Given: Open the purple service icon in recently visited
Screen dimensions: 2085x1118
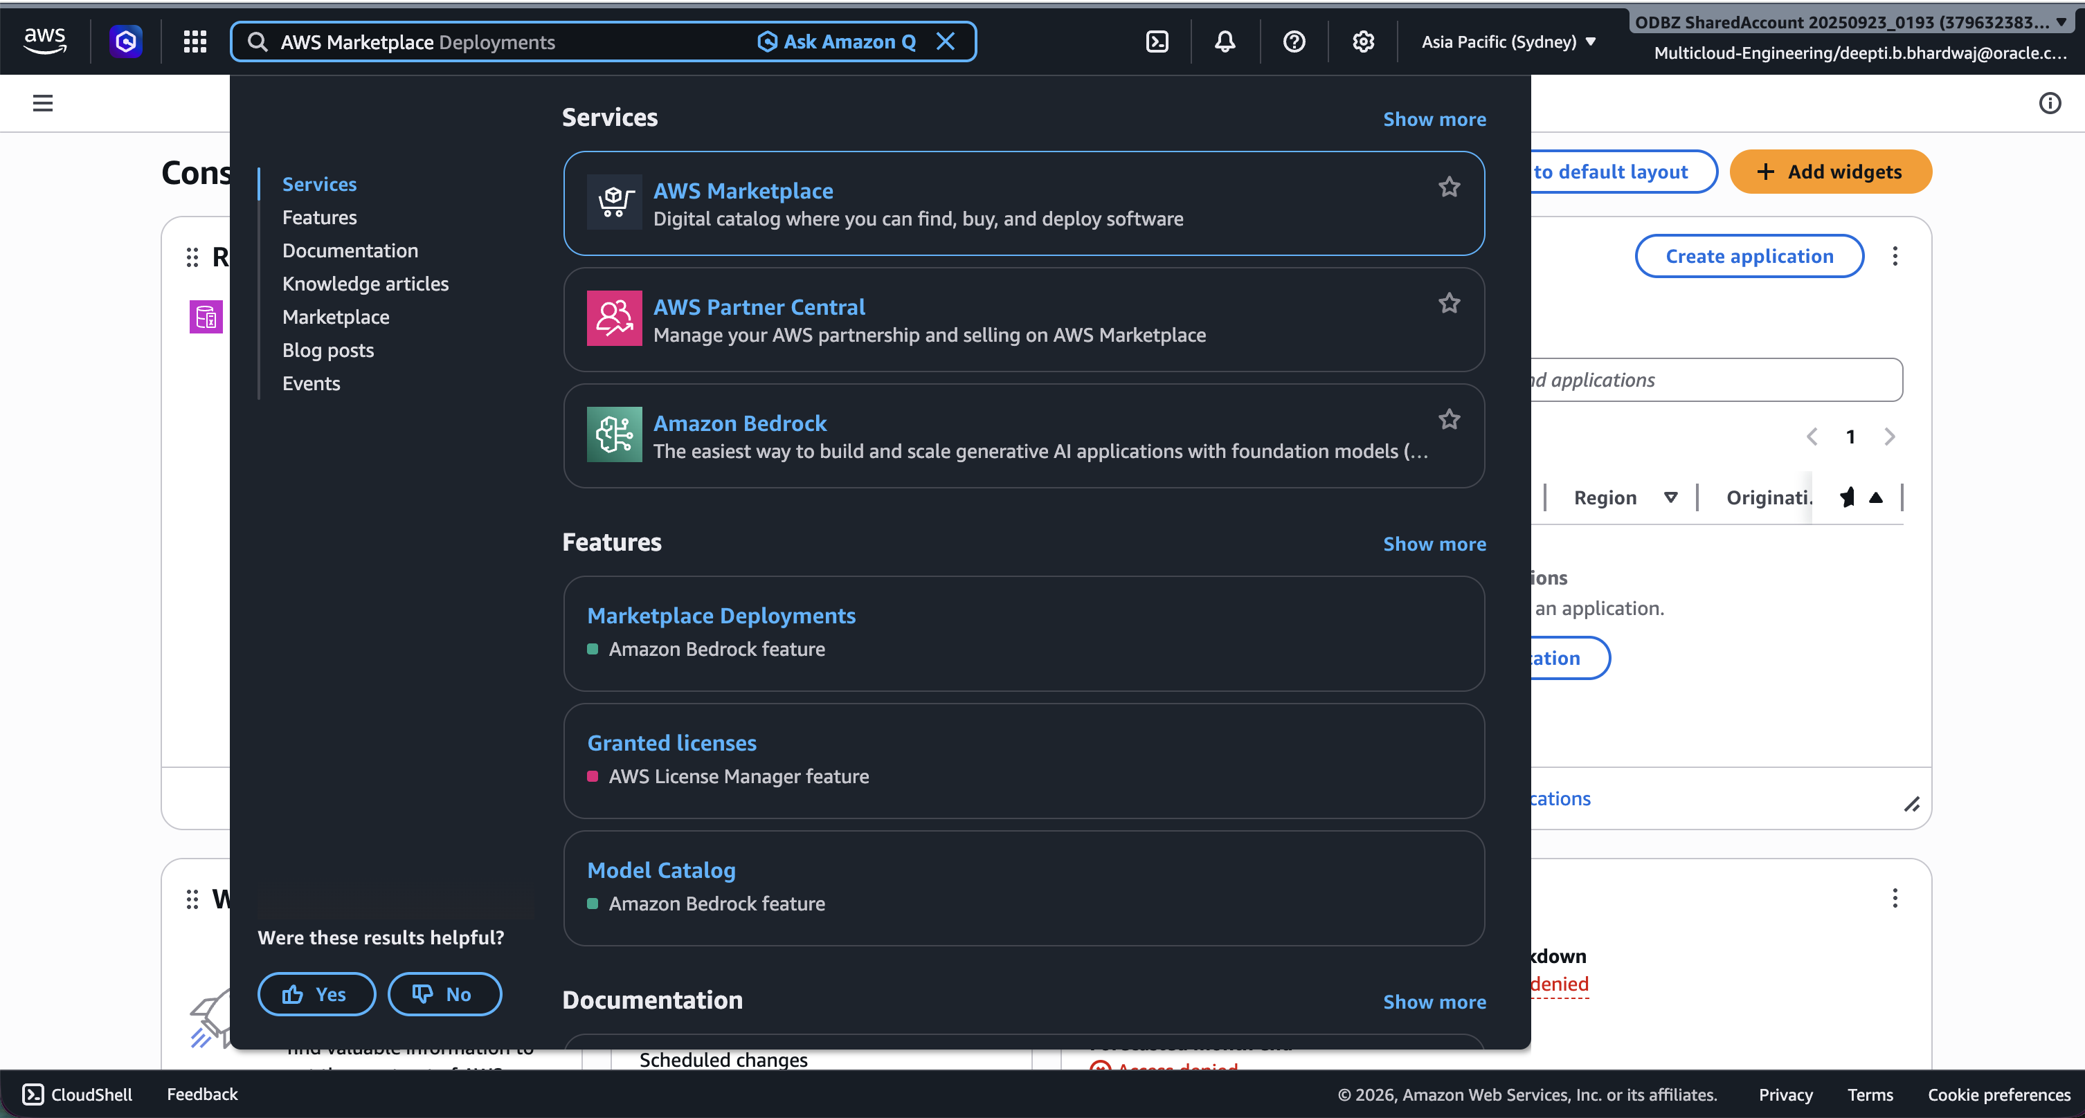Looking at the screenshot, I should [206, 316].
